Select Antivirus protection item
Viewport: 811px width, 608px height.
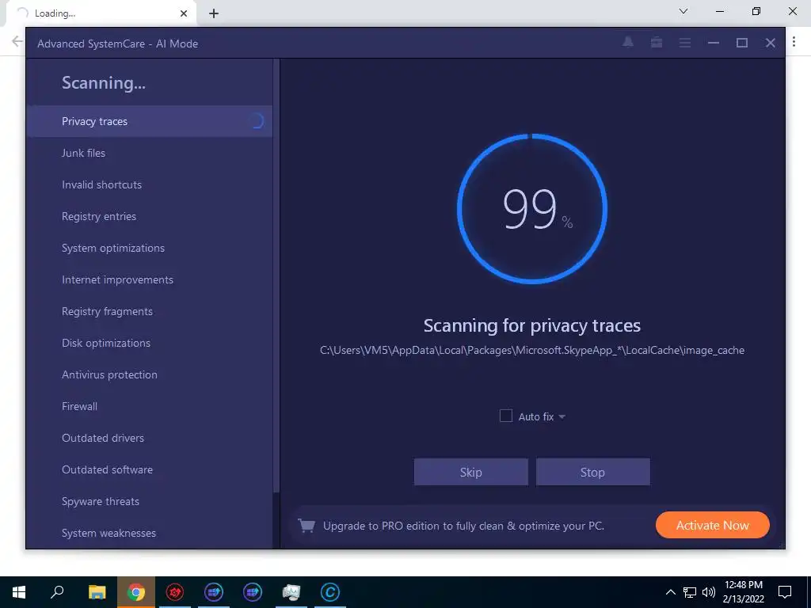[149, 374]
